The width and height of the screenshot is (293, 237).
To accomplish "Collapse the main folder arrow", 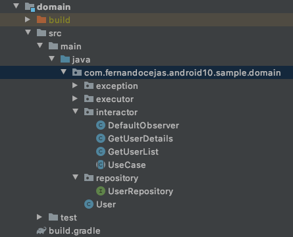I will pyautogui.click(x=40, y=45).
